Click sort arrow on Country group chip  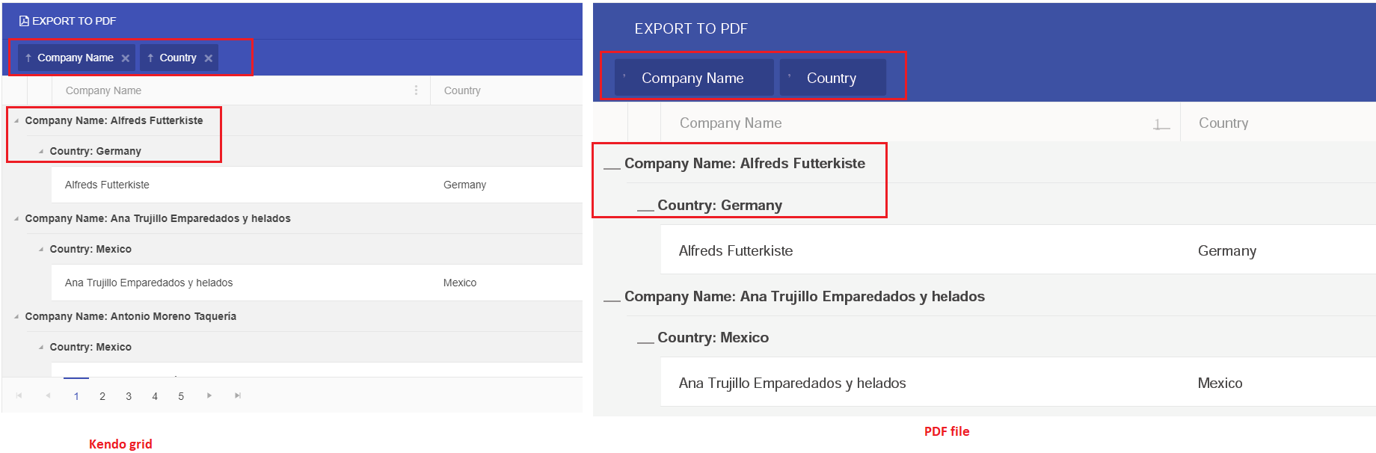[x=150, y=58]
